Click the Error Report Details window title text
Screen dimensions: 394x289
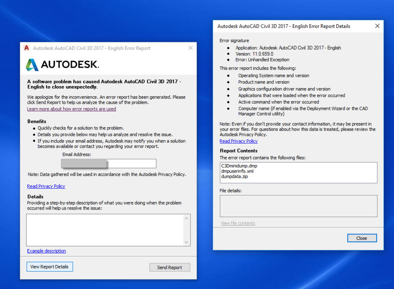click(284, 26)
